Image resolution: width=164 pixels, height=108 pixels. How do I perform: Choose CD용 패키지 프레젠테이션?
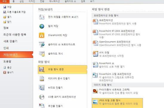pos(62,97)
